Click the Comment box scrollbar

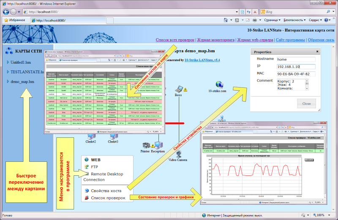click(307, 85)
